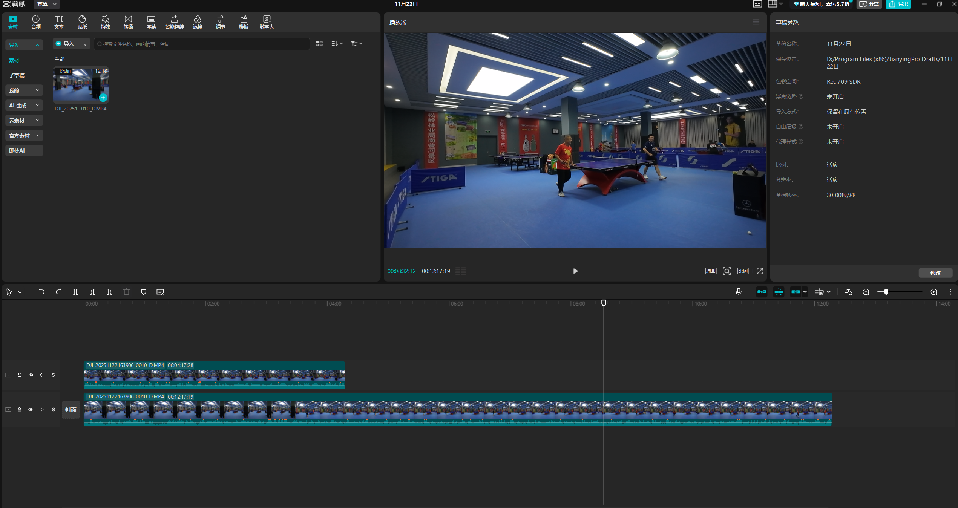The image size is (958, 508).
Task: Expand the 云素材 sidebar section
Action: tap(24, 121)
